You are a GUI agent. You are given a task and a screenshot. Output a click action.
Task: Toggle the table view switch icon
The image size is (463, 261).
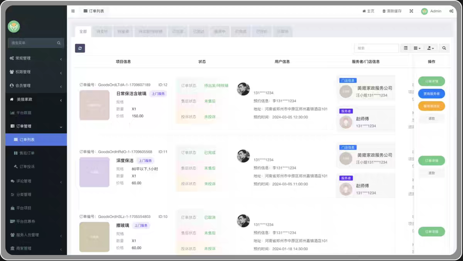click(x=406, y=48)
